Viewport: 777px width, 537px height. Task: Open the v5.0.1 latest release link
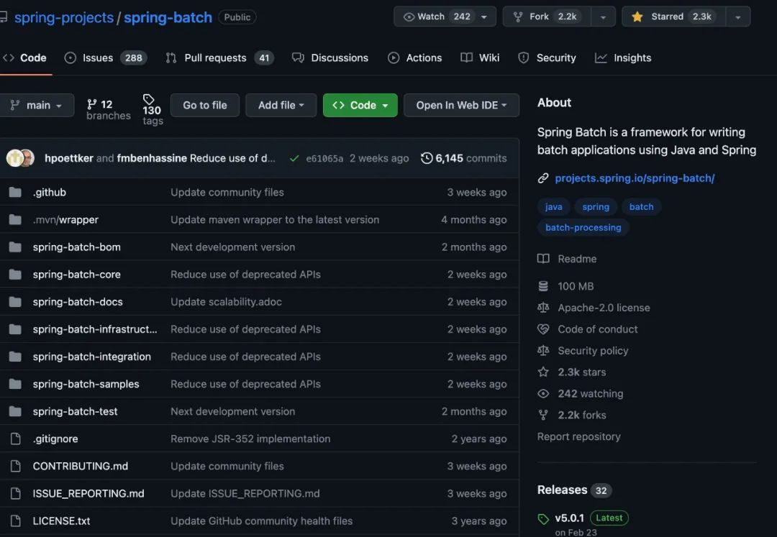point(569,518)
